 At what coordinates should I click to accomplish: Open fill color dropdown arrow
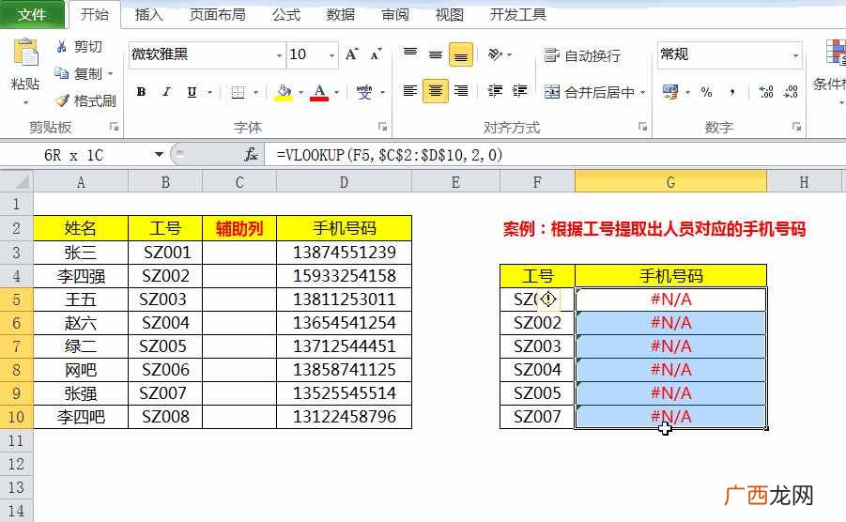(x=300, y=92)
